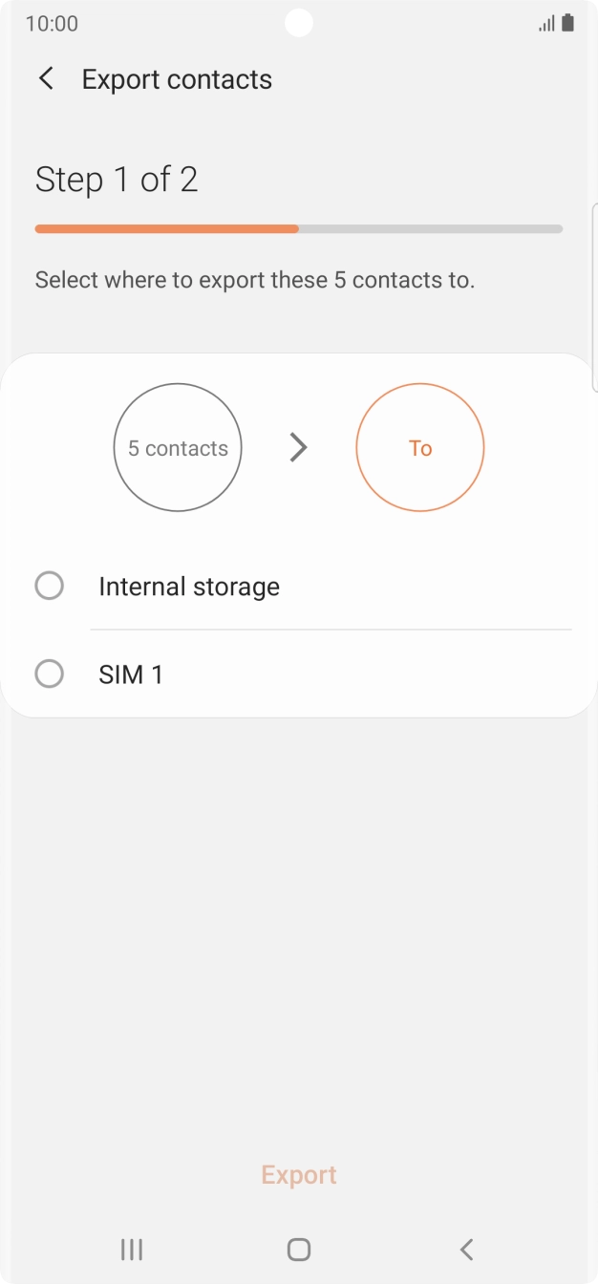598x1284 pixels.
Task: Tap the 10:00 clock in status bar
Action: pyautogui.click(x=52, y=24)
